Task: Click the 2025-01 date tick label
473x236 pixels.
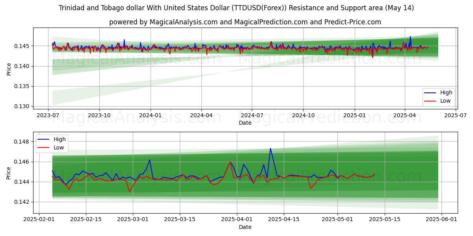Action: tap(354, 115)
